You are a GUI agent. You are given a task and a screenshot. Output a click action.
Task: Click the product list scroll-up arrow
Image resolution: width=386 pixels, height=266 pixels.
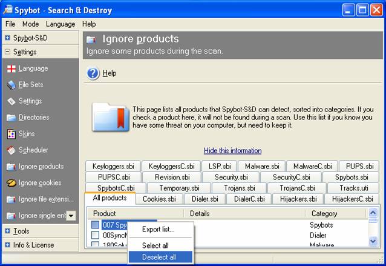(x=373, y=213)
